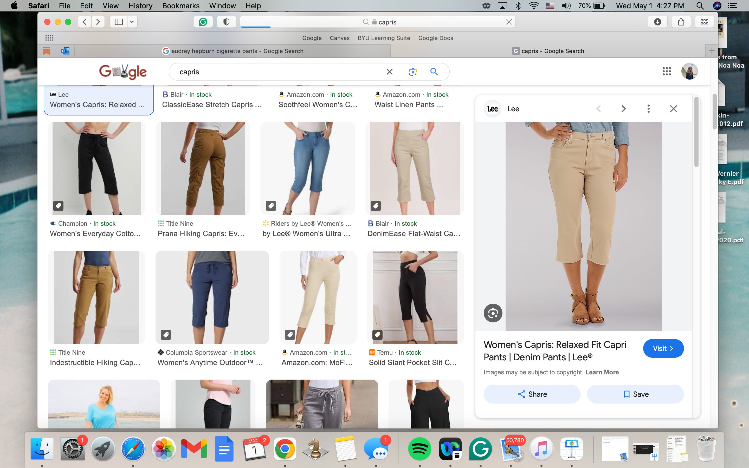Click the Visit button for Lee capris
This screenshot has width=749, height=468.
click(x=663, y=348)
